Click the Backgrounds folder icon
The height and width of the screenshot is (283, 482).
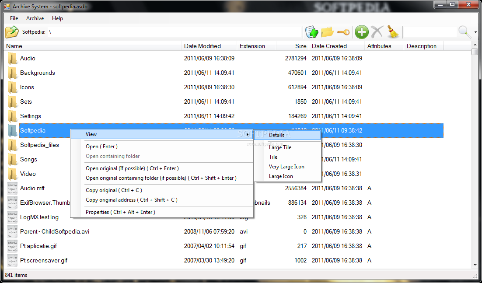pos(12,73)
